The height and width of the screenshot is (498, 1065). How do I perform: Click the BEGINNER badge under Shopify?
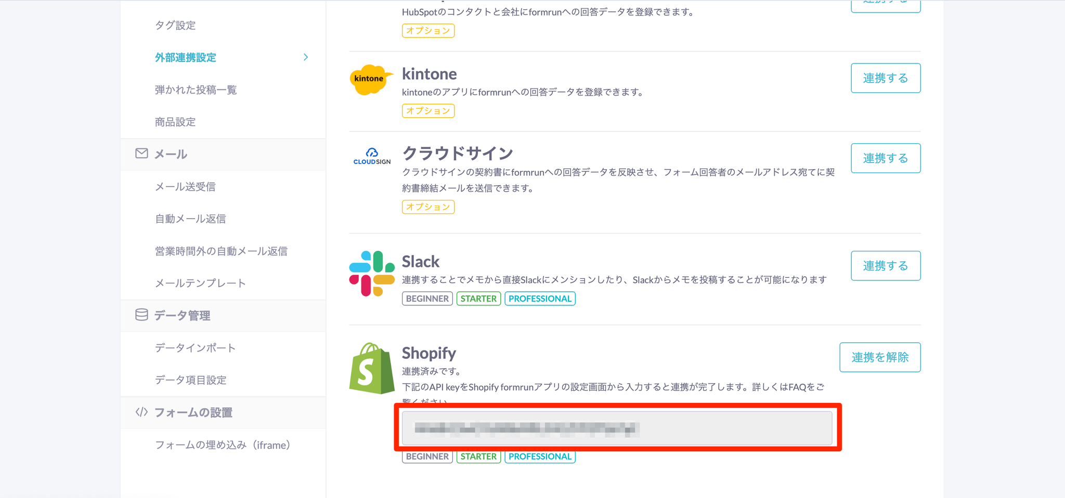(427, 456)
